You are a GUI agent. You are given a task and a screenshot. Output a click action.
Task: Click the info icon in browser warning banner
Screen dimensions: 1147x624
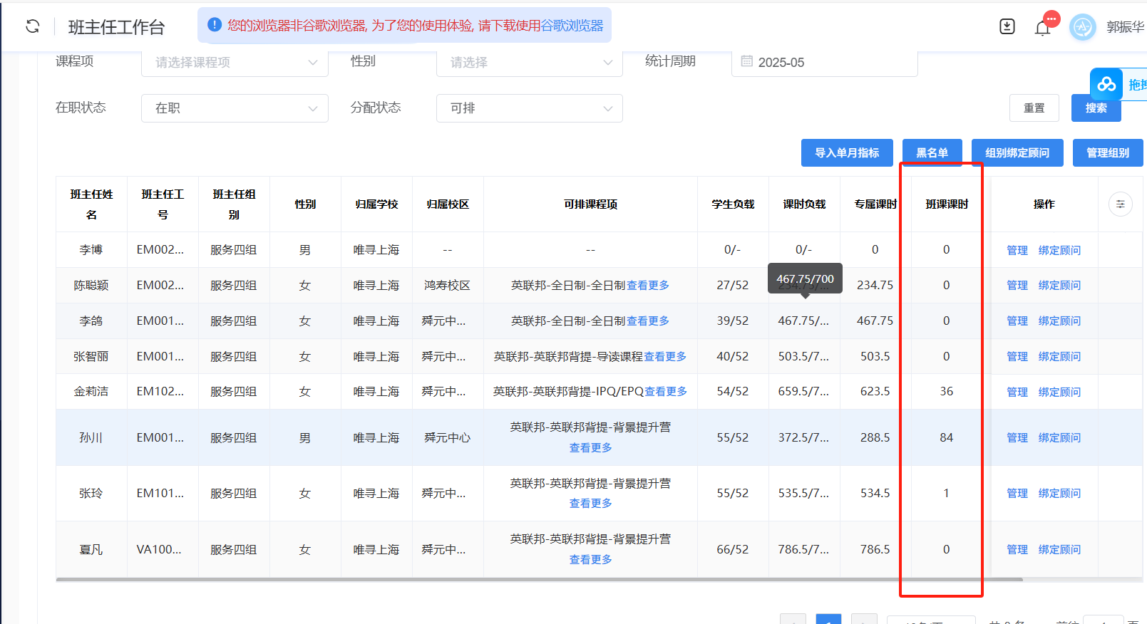[x=214, y=25]
